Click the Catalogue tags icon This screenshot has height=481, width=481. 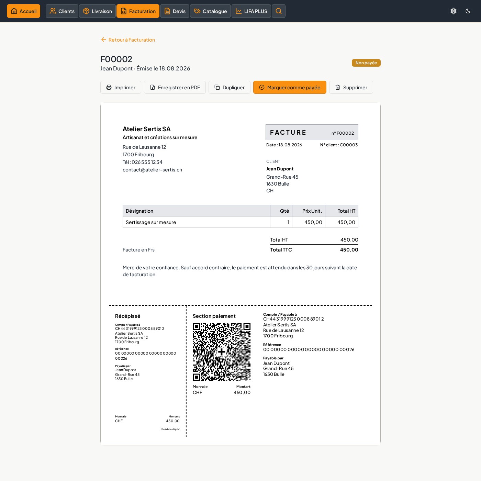(197, 11)
